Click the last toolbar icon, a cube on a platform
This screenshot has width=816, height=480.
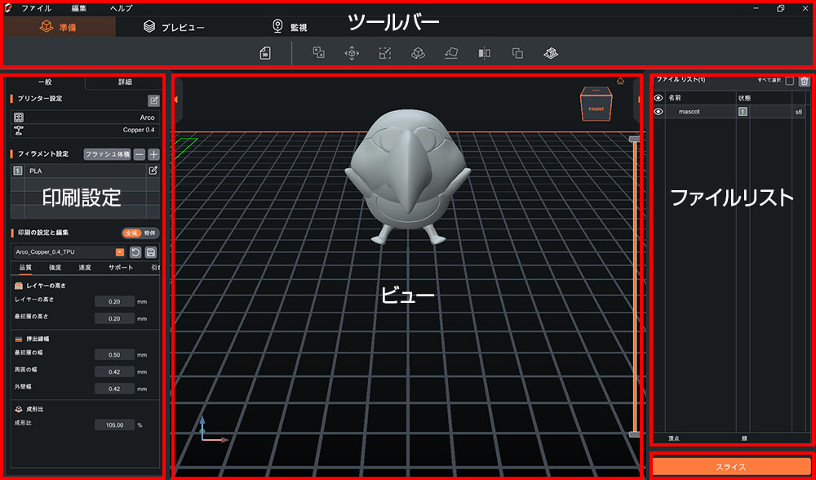point(551,53)
